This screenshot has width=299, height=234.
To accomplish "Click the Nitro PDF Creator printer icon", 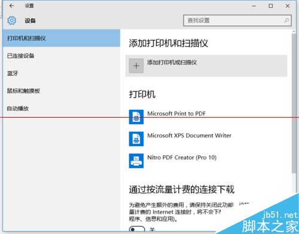I will pos(136,161).
